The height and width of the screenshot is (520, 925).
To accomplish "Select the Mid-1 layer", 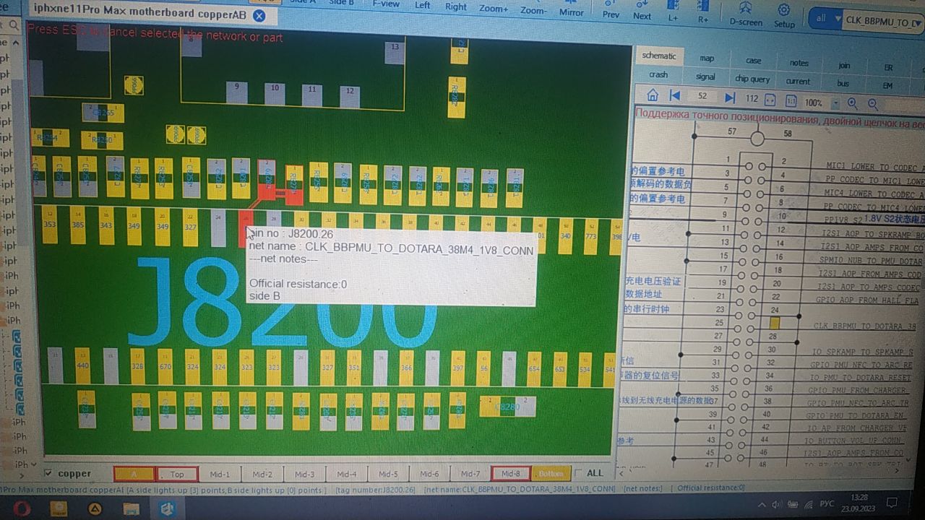I will (x=220, y=474).
